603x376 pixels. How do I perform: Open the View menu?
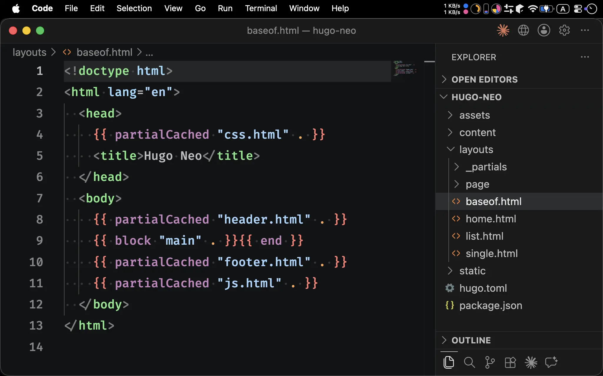click(x=173, y=8)
